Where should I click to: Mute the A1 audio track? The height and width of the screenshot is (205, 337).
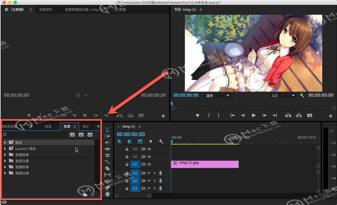point(149,173)
